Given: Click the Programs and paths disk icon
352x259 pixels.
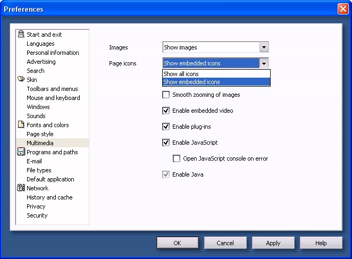Looking at the screenshot, I should tap(21, 152).
